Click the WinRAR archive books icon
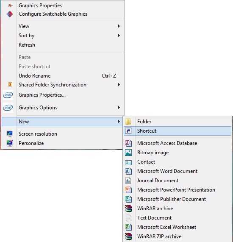This screenshot has height=242, width=233. [128, 209]
